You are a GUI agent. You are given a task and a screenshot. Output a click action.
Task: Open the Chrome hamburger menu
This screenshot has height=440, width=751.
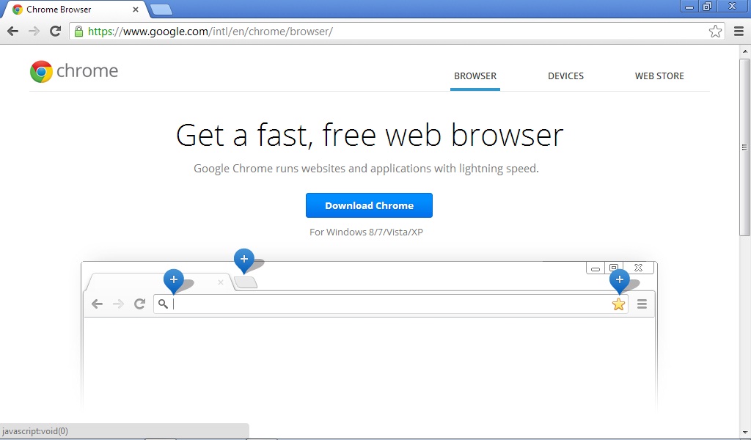[x=739, y=32]
